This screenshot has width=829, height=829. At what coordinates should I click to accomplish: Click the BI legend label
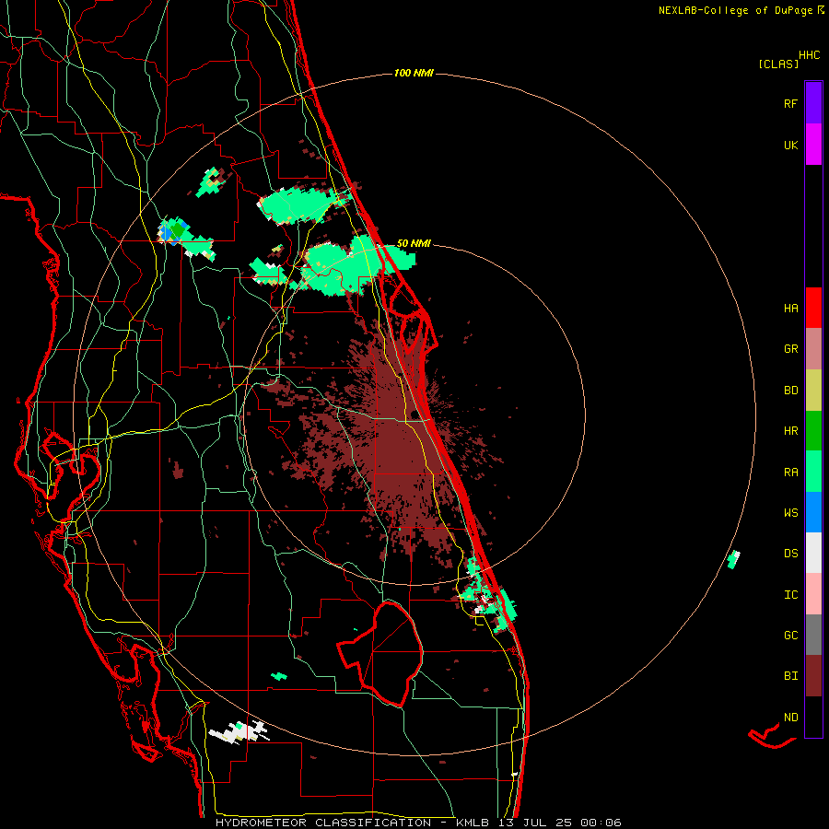pyautogui.click(x=790, y=676)
